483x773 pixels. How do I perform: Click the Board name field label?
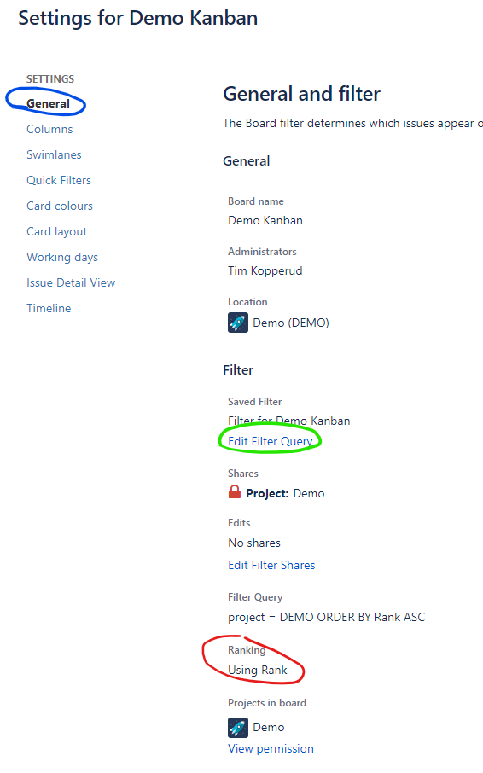256,201
